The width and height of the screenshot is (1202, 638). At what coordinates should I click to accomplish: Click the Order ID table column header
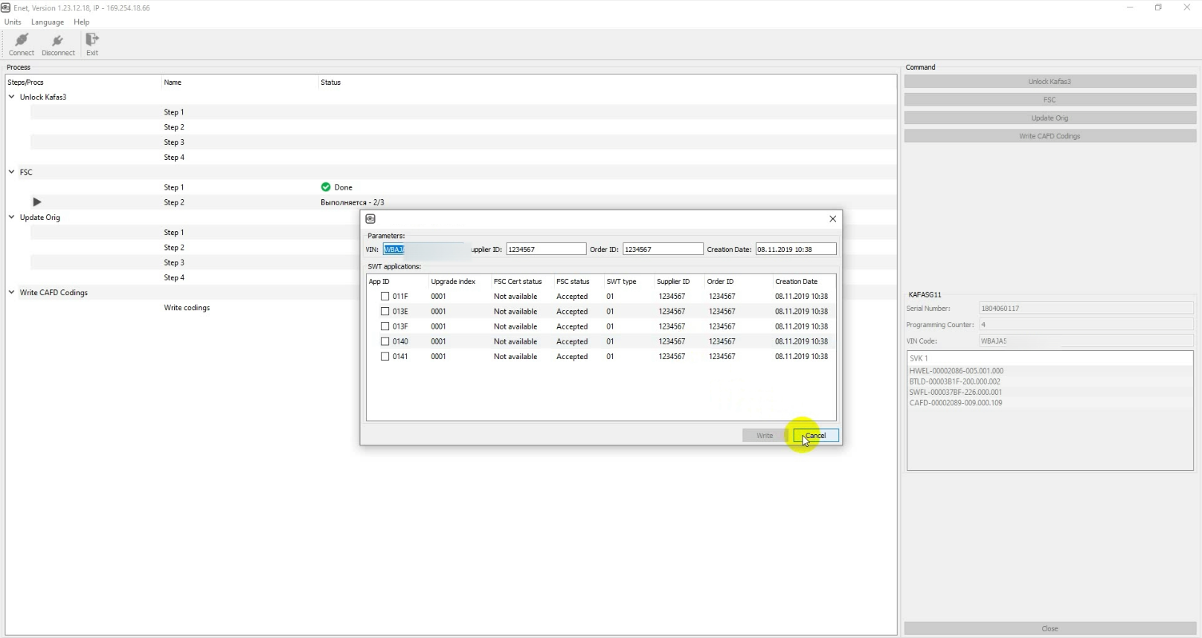coord(720,282)
